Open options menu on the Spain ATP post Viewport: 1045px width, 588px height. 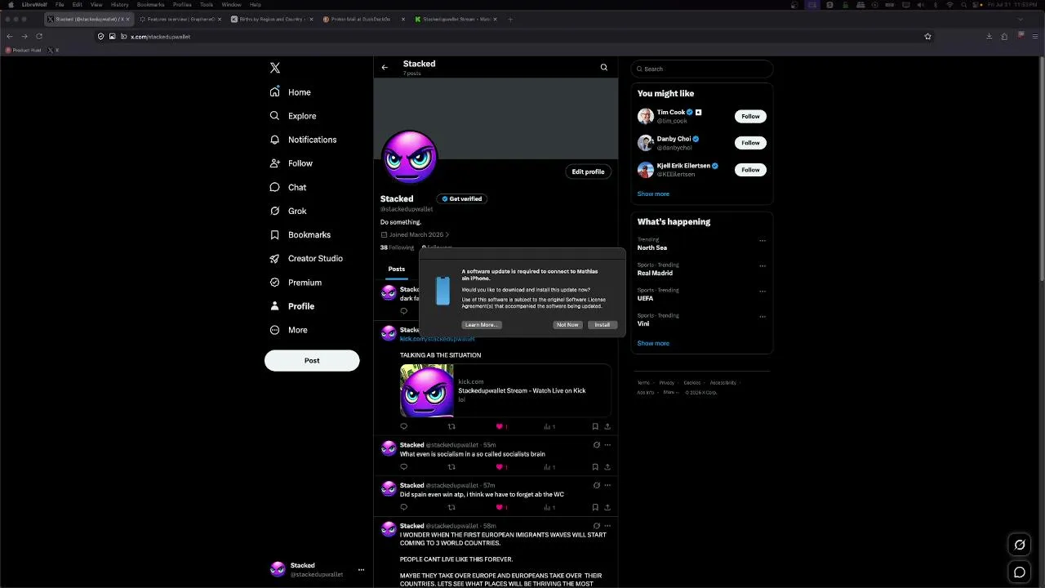[x=607, y=485]
